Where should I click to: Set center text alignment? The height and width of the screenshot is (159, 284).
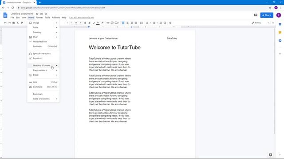click(x=127, y=23)
